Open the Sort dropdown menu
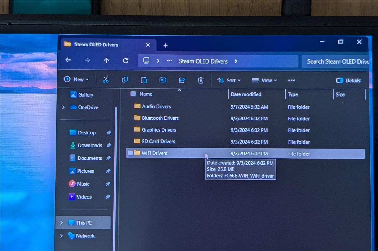Viewport: 378px width, 251px height. click(229, 80)
